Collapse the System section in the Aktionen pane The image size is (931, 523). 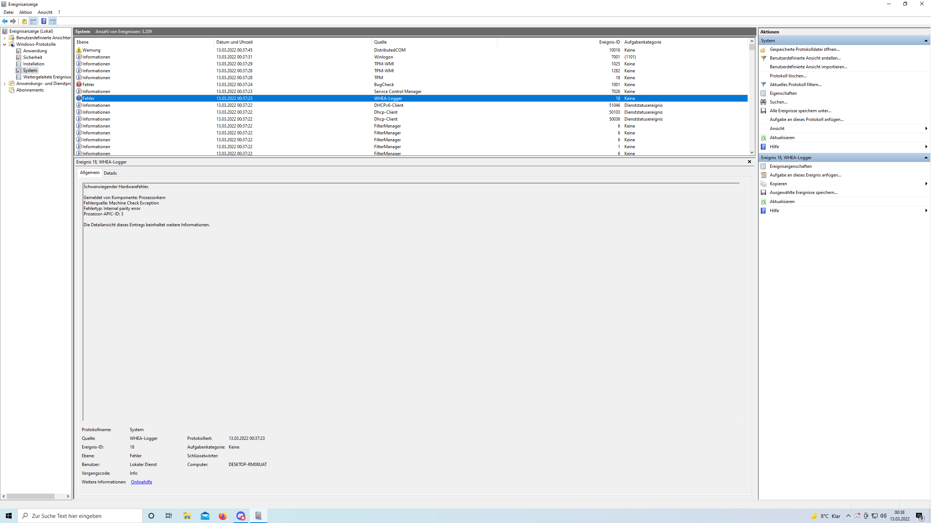926,41
